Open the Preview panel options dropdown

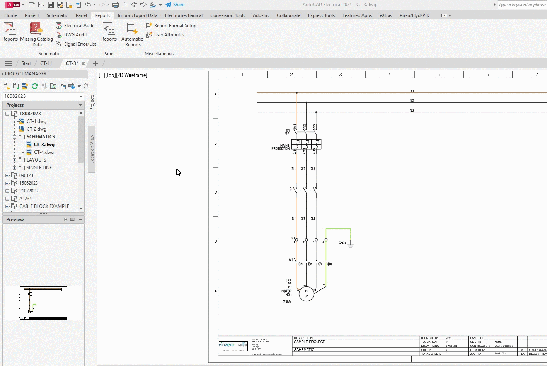click(80, 220)
